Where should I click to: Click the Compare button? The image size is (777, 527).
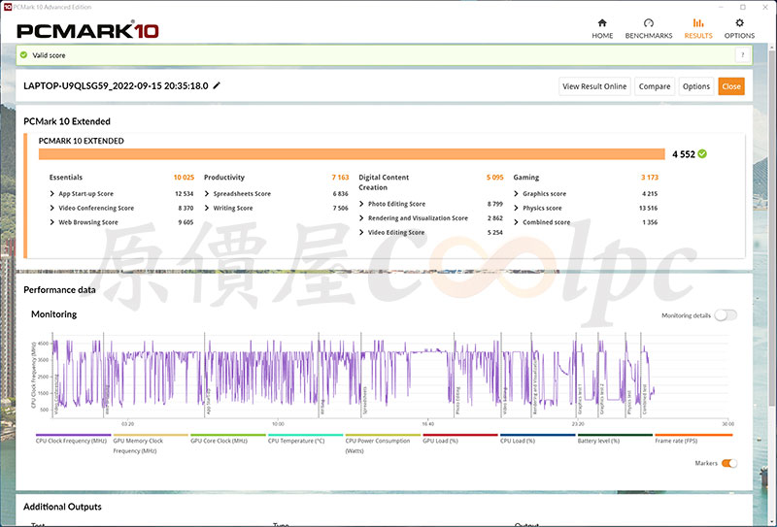654,86
